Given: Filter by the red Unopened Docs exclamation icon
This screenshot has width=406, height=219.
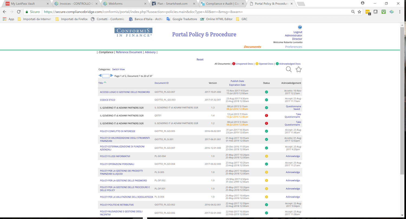Looking at the screenshot, I should coord(234,64).
